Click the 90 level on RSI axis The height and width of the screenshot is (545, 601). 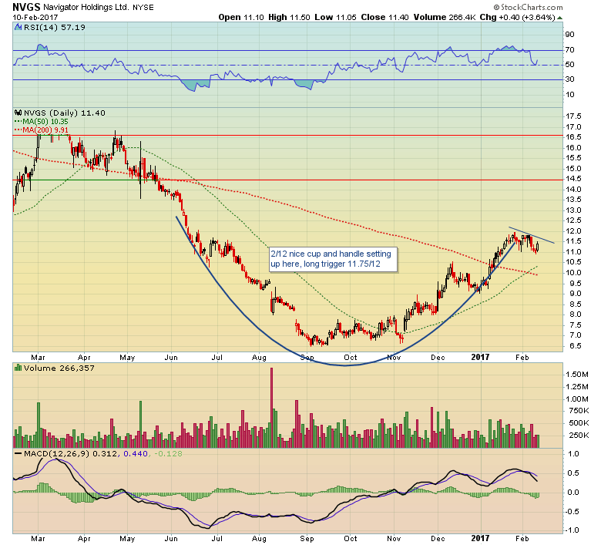569,35
